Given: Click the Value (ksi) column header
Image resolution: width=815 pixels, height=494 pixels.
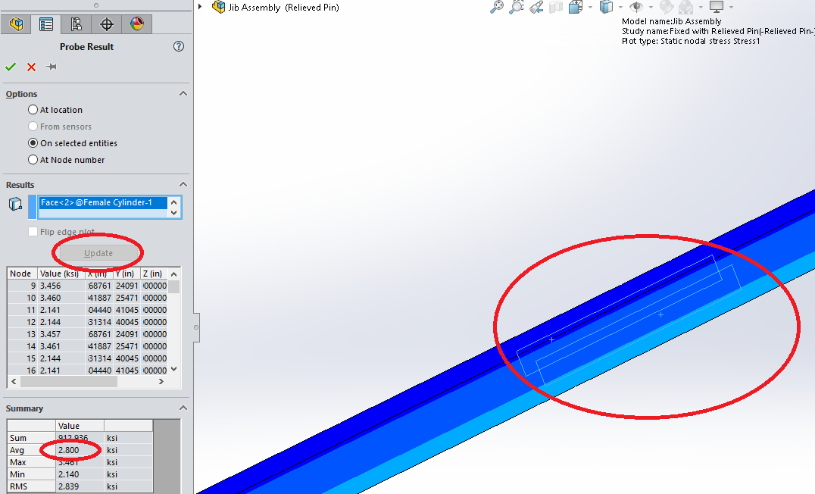Looking at the screenshot, I should (60, 274).
